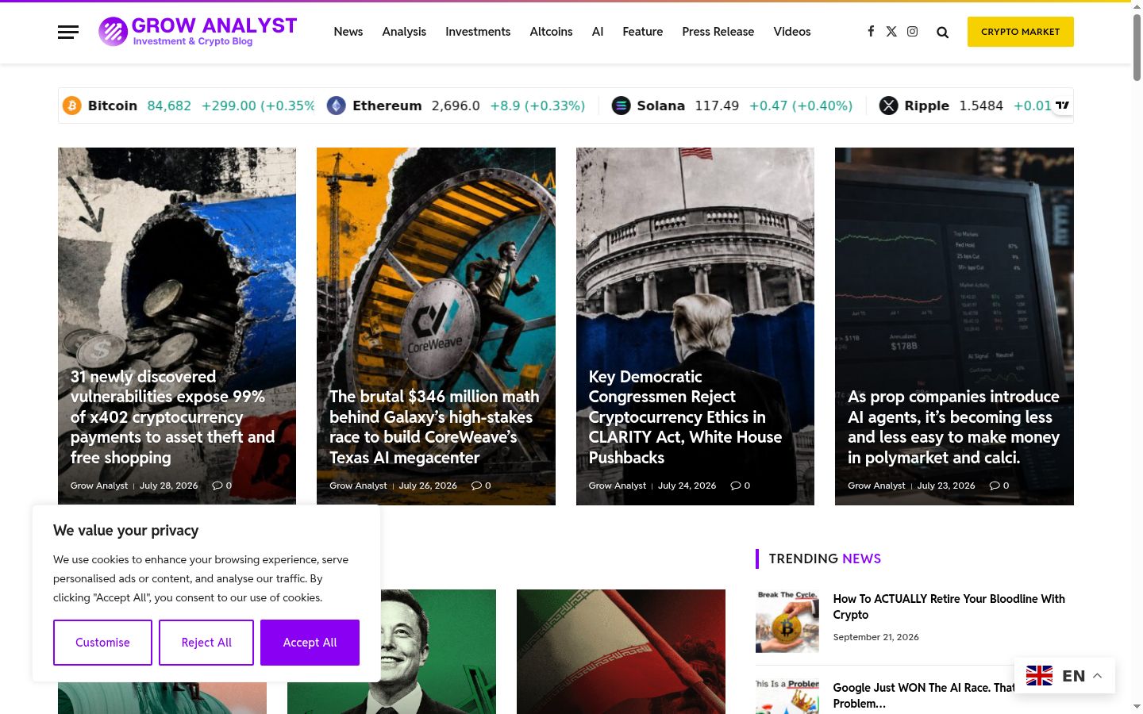This screenshot has width=1143, height=714.
Task: Click Accept All cookies button
Action: click(x=310, y=643)
